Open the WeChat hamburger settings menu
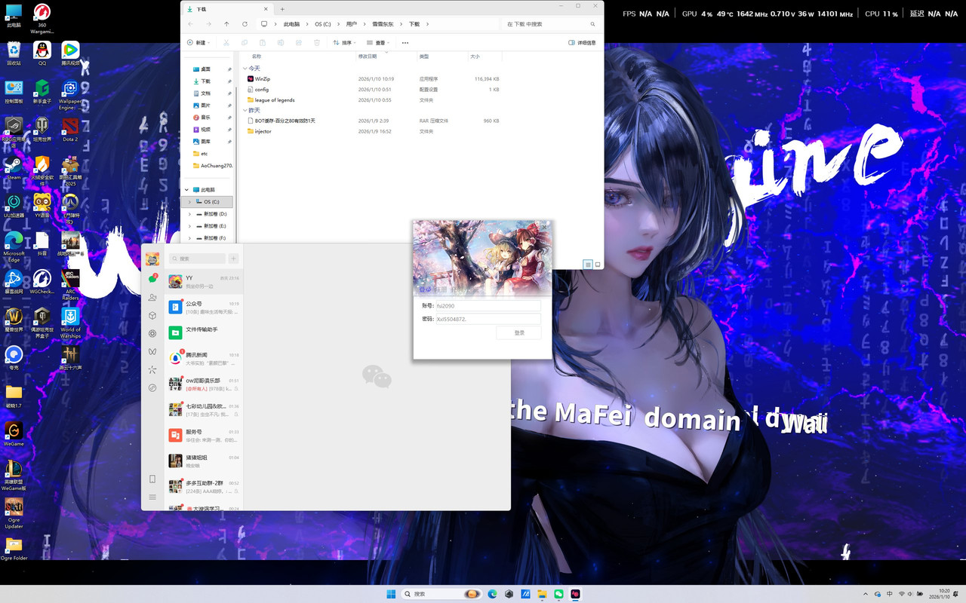The image size is (966, 603). pos(152,497)
